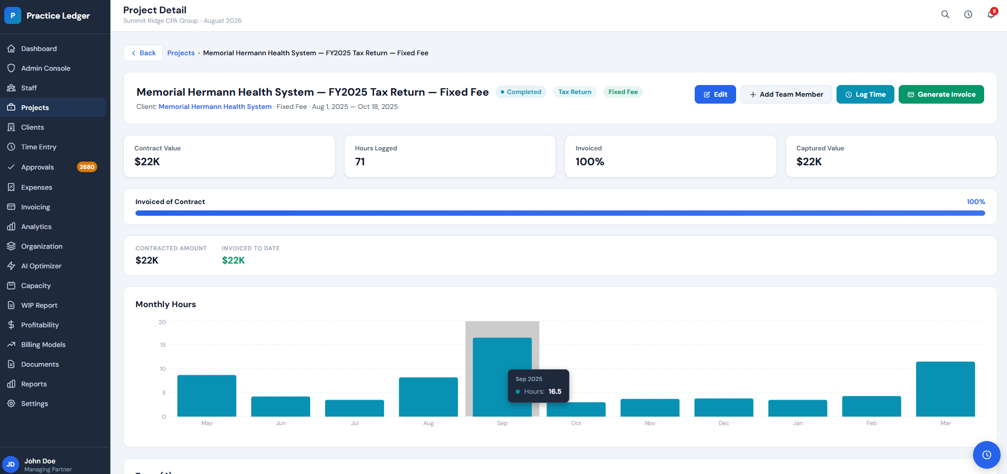This screenshot has height=474, width=1007.
Task: Click the Fixed Fee tag
Action: [x=623, y=92]
